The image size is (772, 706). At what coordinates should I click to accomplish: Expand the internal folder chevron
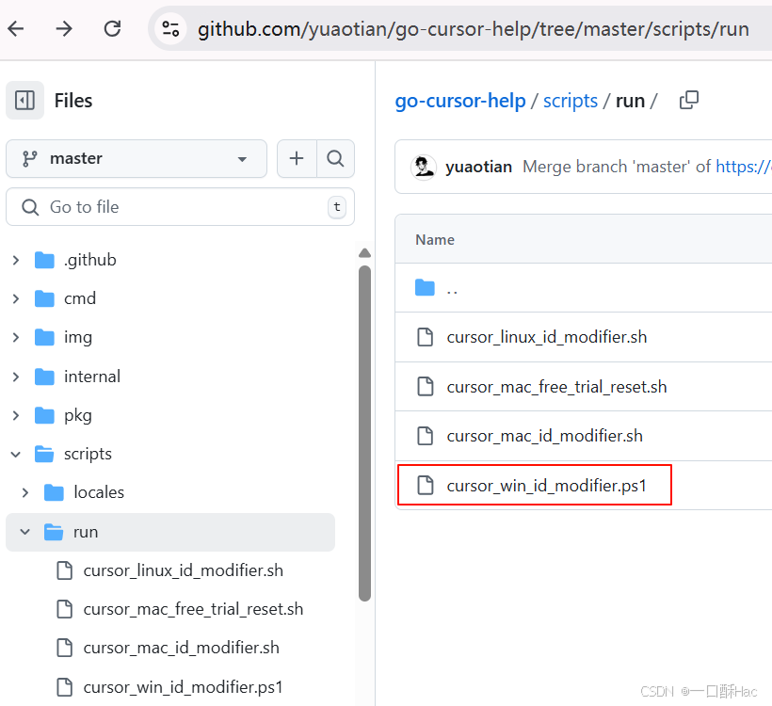coord(16,377)
